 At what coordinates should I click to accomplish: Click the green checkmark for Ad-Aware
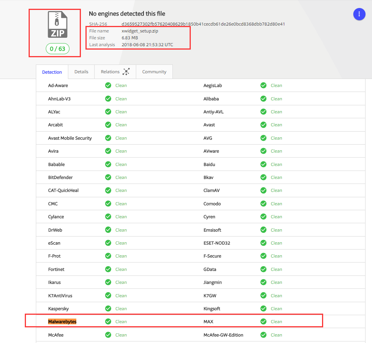pos(108,85)
